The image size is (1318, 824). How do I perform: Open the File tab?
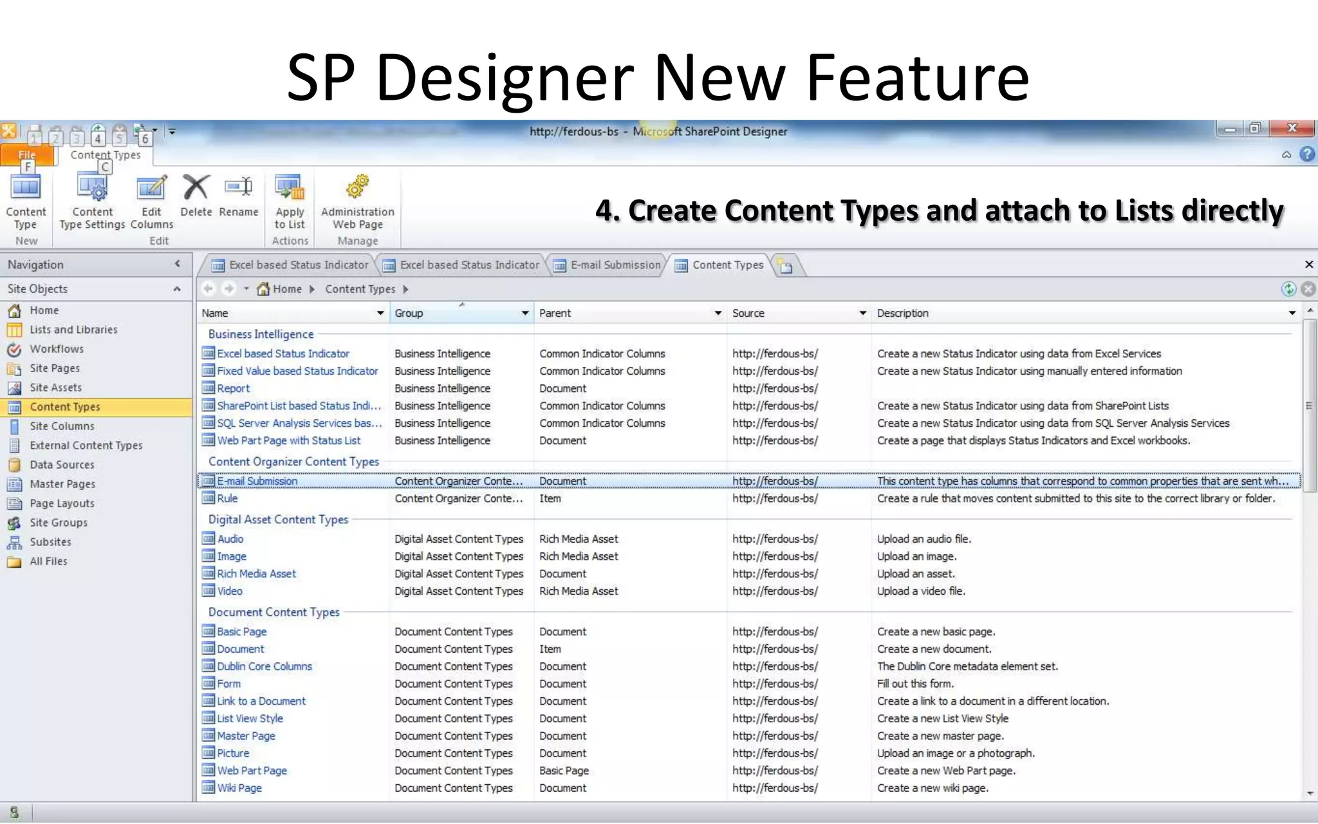(27, 154)
